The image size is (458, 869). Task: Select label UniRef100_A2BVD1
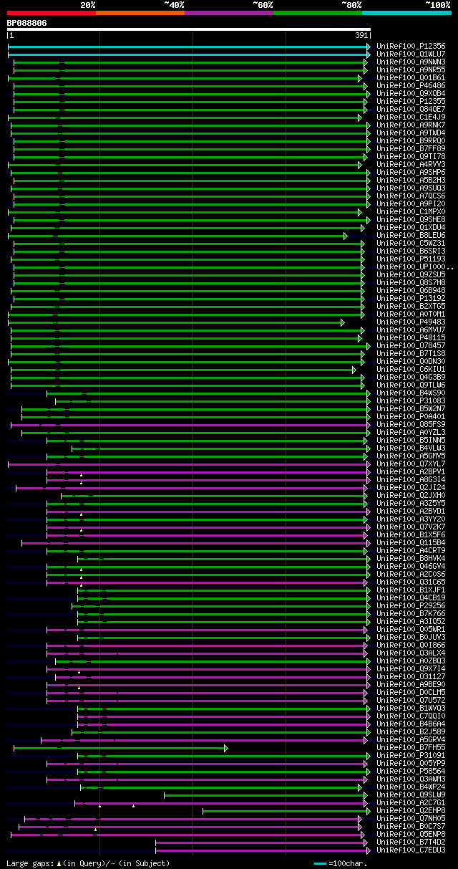pyautogui.click(x=411, y=511)
